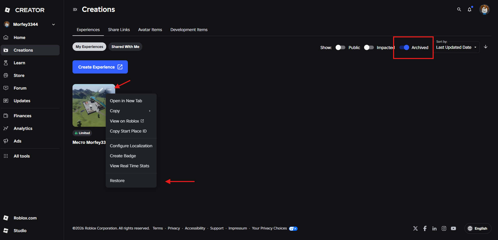Open Your Privacy Choices link
498x240 pixels.
coord(269,228)
